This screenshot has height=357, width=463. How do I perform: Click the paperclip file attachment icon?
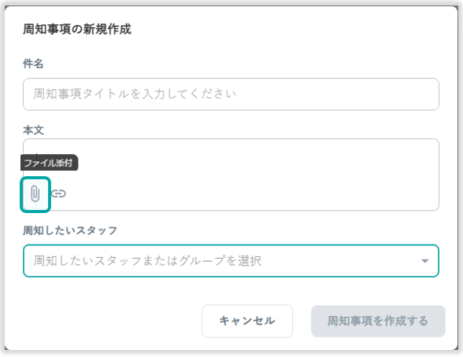35,194
